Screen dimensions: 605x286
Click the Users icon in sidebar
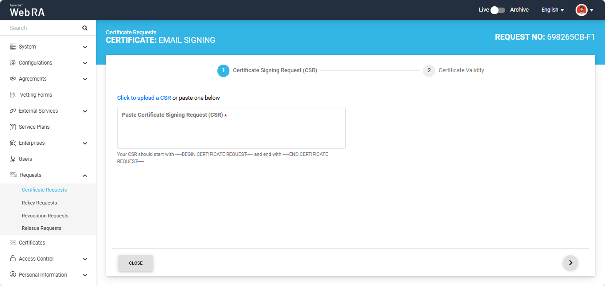point(12,159)
